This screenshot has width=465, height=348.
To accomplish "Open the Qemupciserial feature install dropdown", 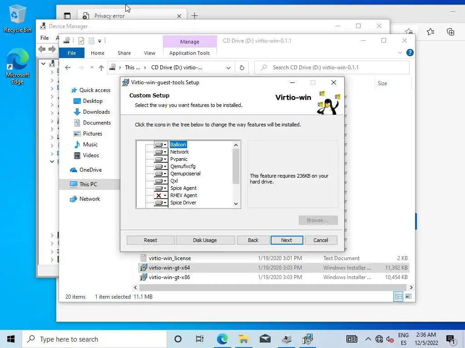I will pyautogui.click(x=161, y=174).
